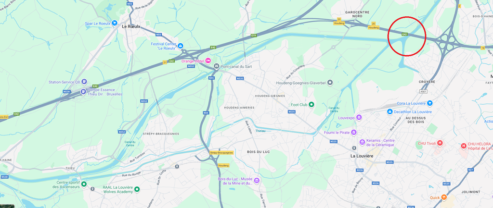Click the RAAL La Louvière Wolves Academy pin

tap(137, 189)
